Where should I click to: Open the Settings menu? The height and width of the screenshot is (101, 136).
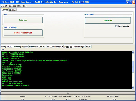12,6
